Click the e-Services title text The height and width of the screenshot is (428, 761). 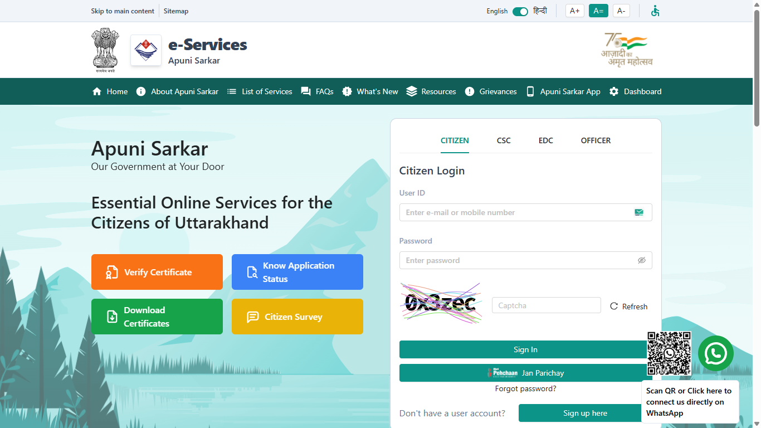(208, 45)
